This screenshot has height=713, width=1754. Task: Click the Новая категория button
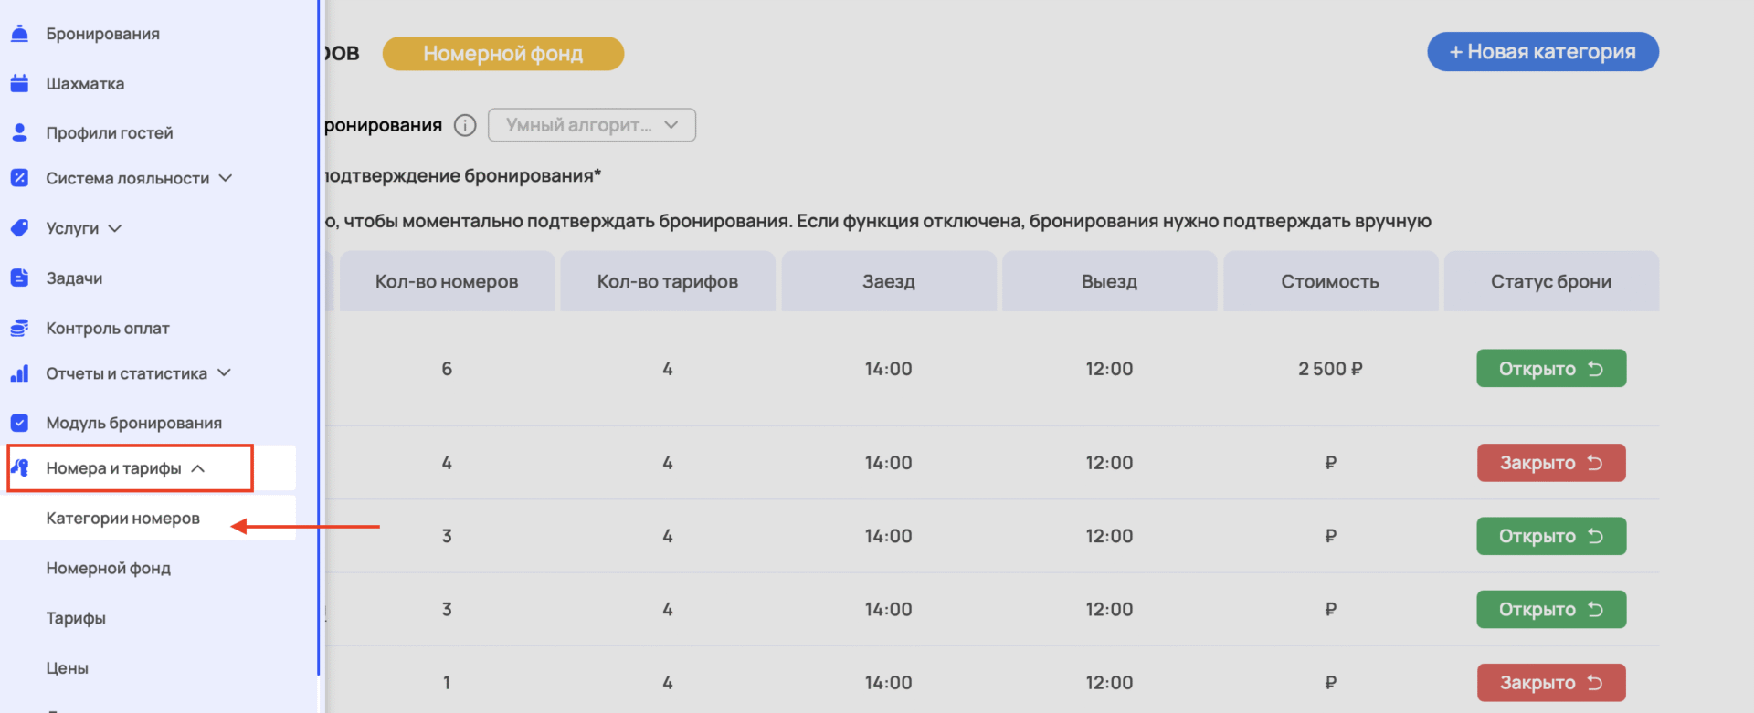(1542, 52)
